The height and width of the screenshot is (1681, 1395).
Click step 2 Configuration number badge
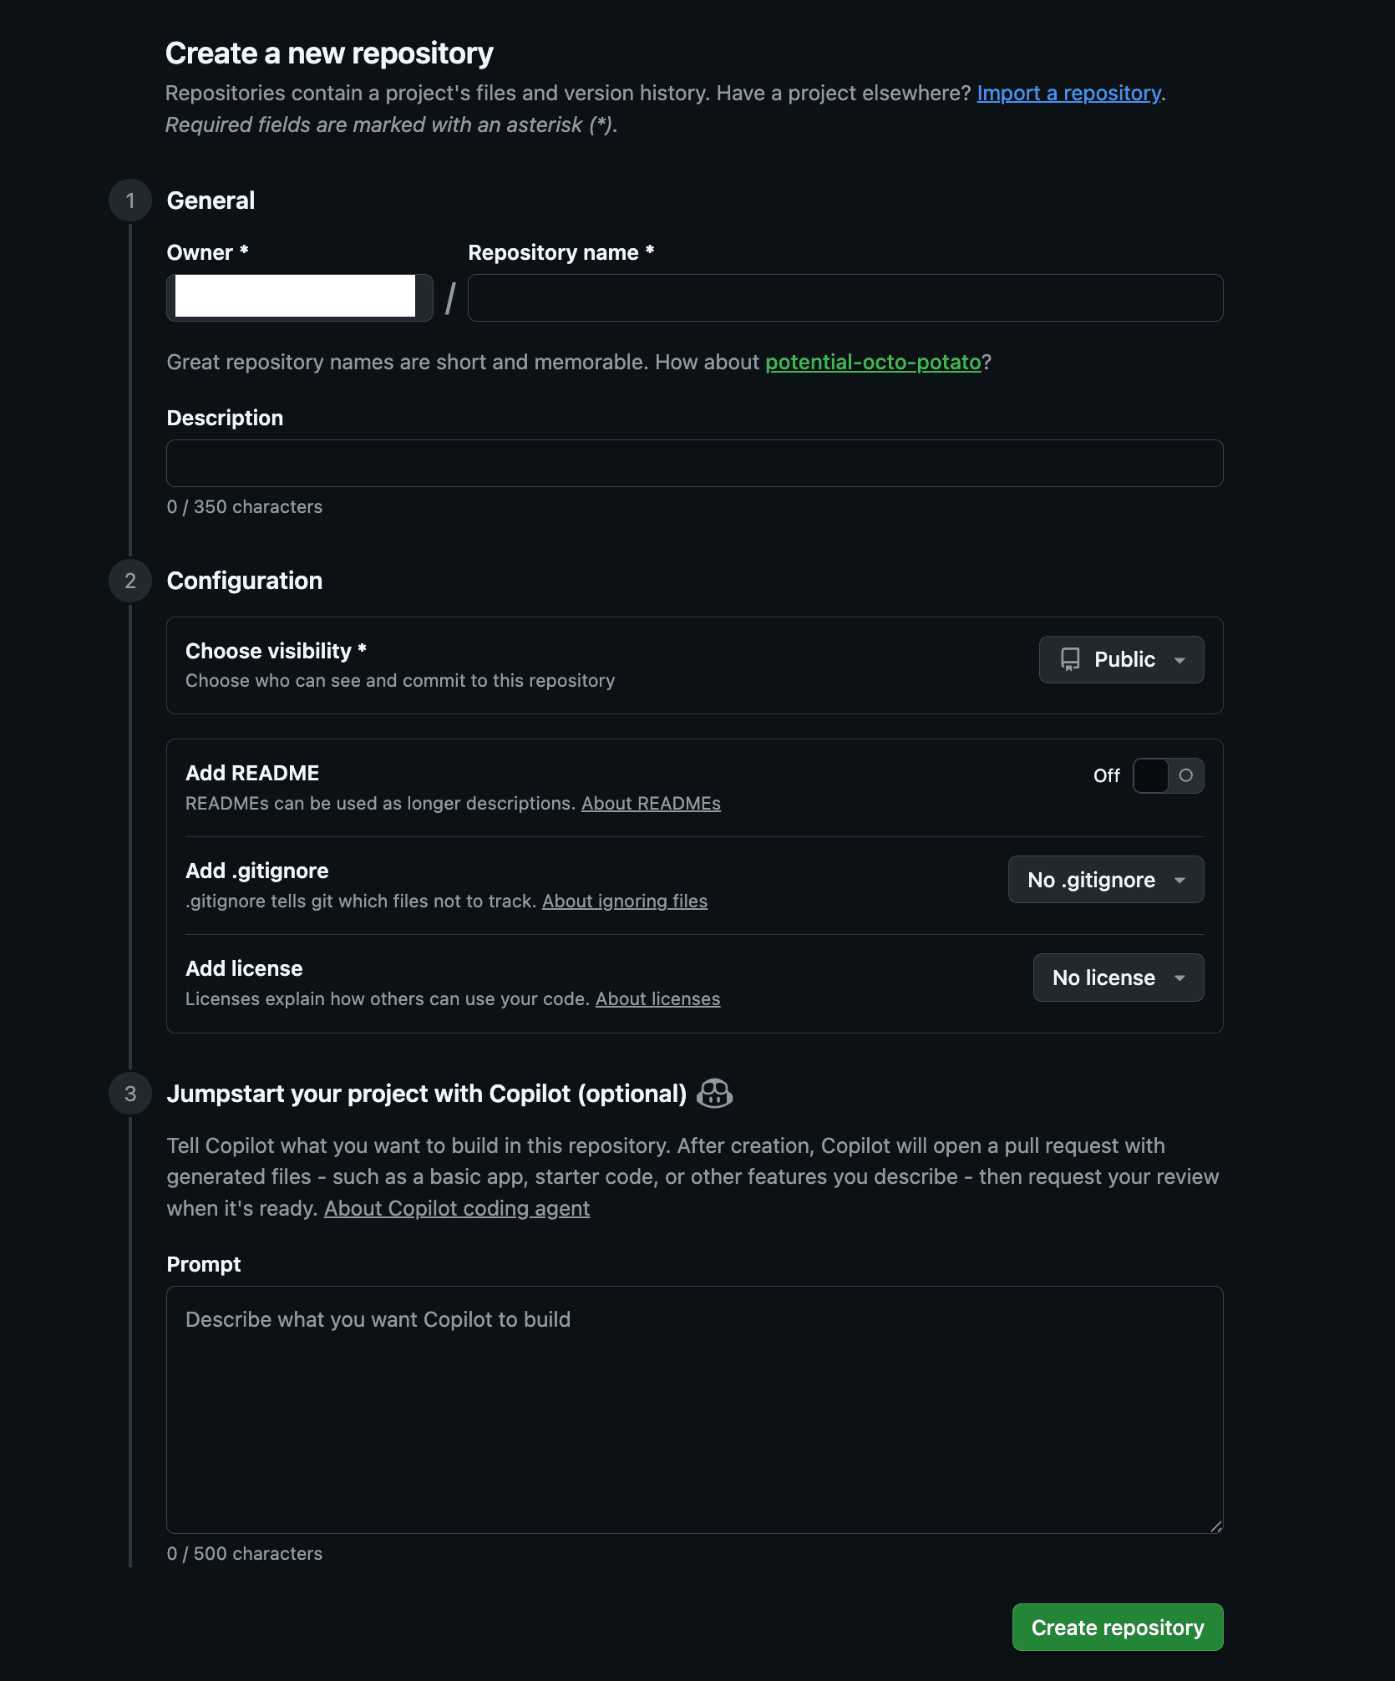[130, 581]
